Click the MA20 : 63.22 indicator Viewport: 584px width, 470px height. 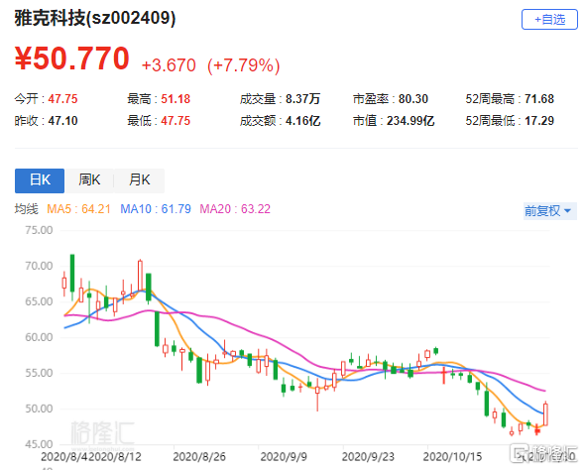coord(235,209)
